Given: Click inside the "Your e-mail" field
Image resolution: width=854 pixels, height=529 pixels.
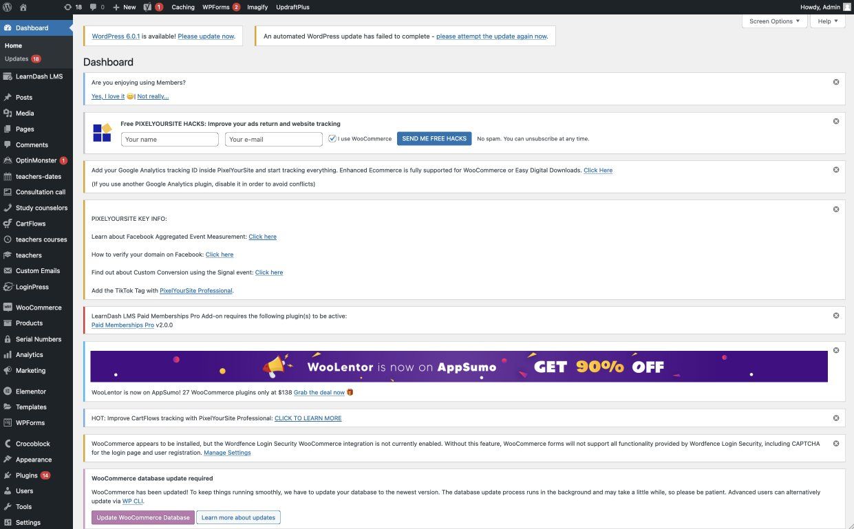Looking at the screenshot, I should point(274,139).
